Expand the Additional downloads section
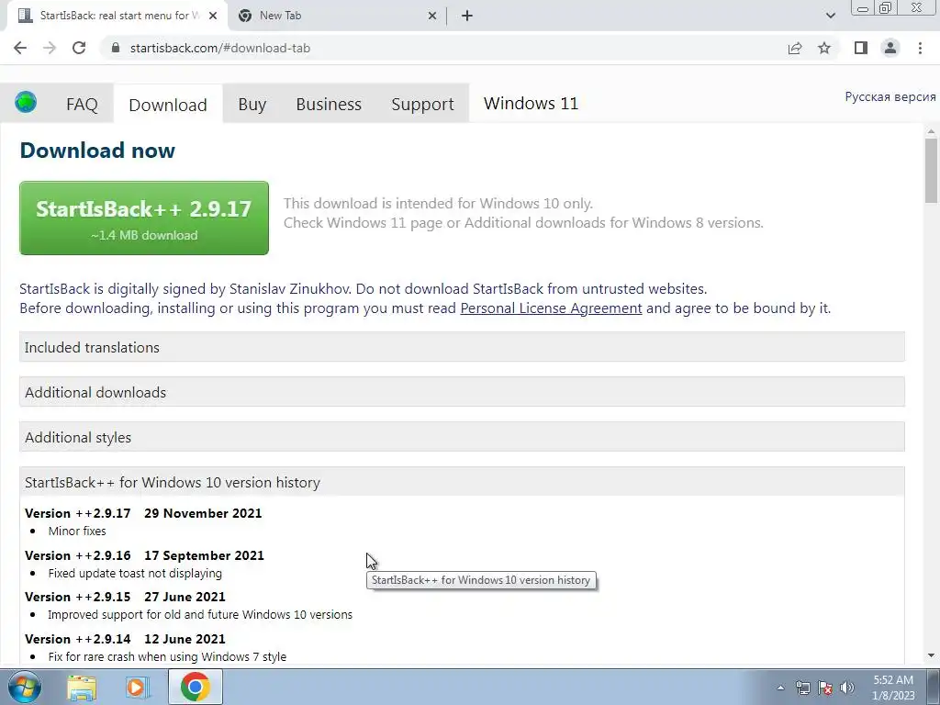The image size is (940, 705). point(462,392)
